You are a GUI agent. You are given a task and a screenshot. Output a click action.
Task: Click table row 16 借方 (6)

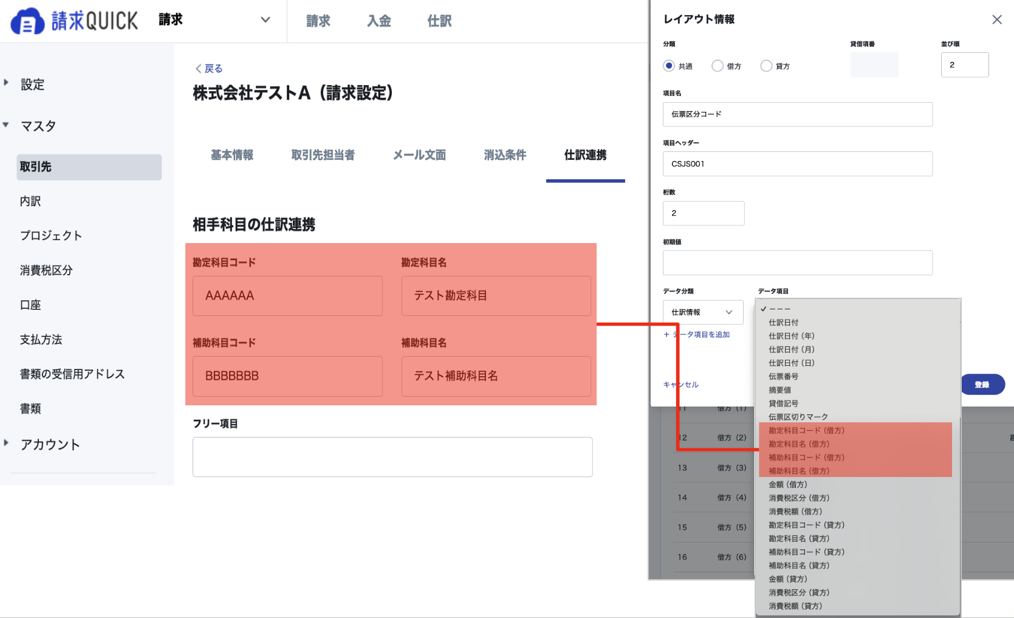point(712,557)
